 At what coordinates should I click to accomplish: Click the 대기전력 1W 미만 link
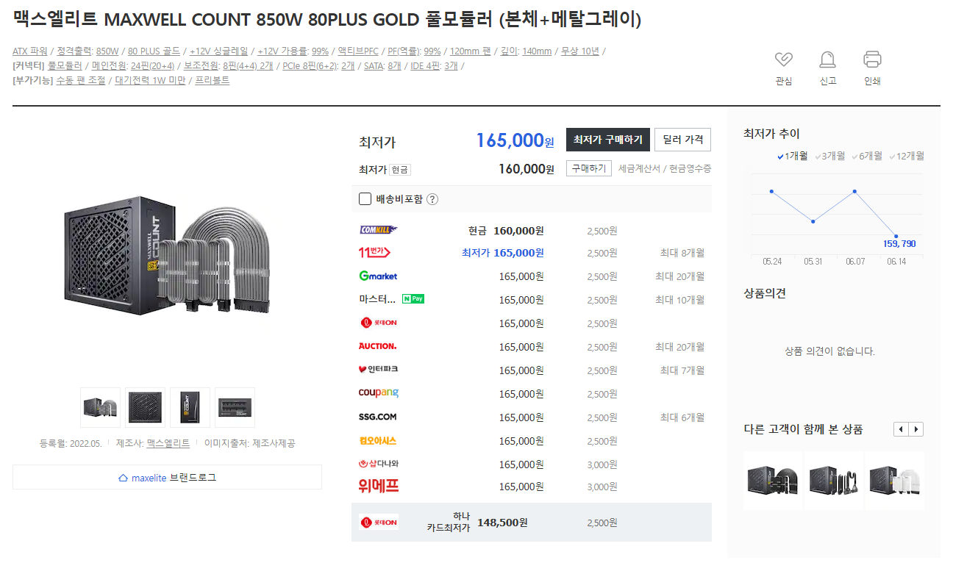150,81
